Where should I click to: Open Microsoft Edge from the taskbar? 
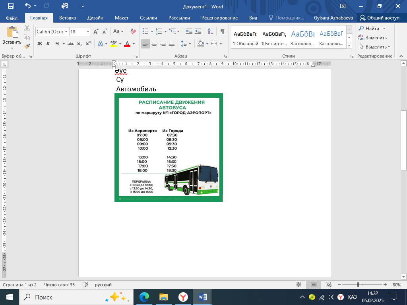pos(144,297)
